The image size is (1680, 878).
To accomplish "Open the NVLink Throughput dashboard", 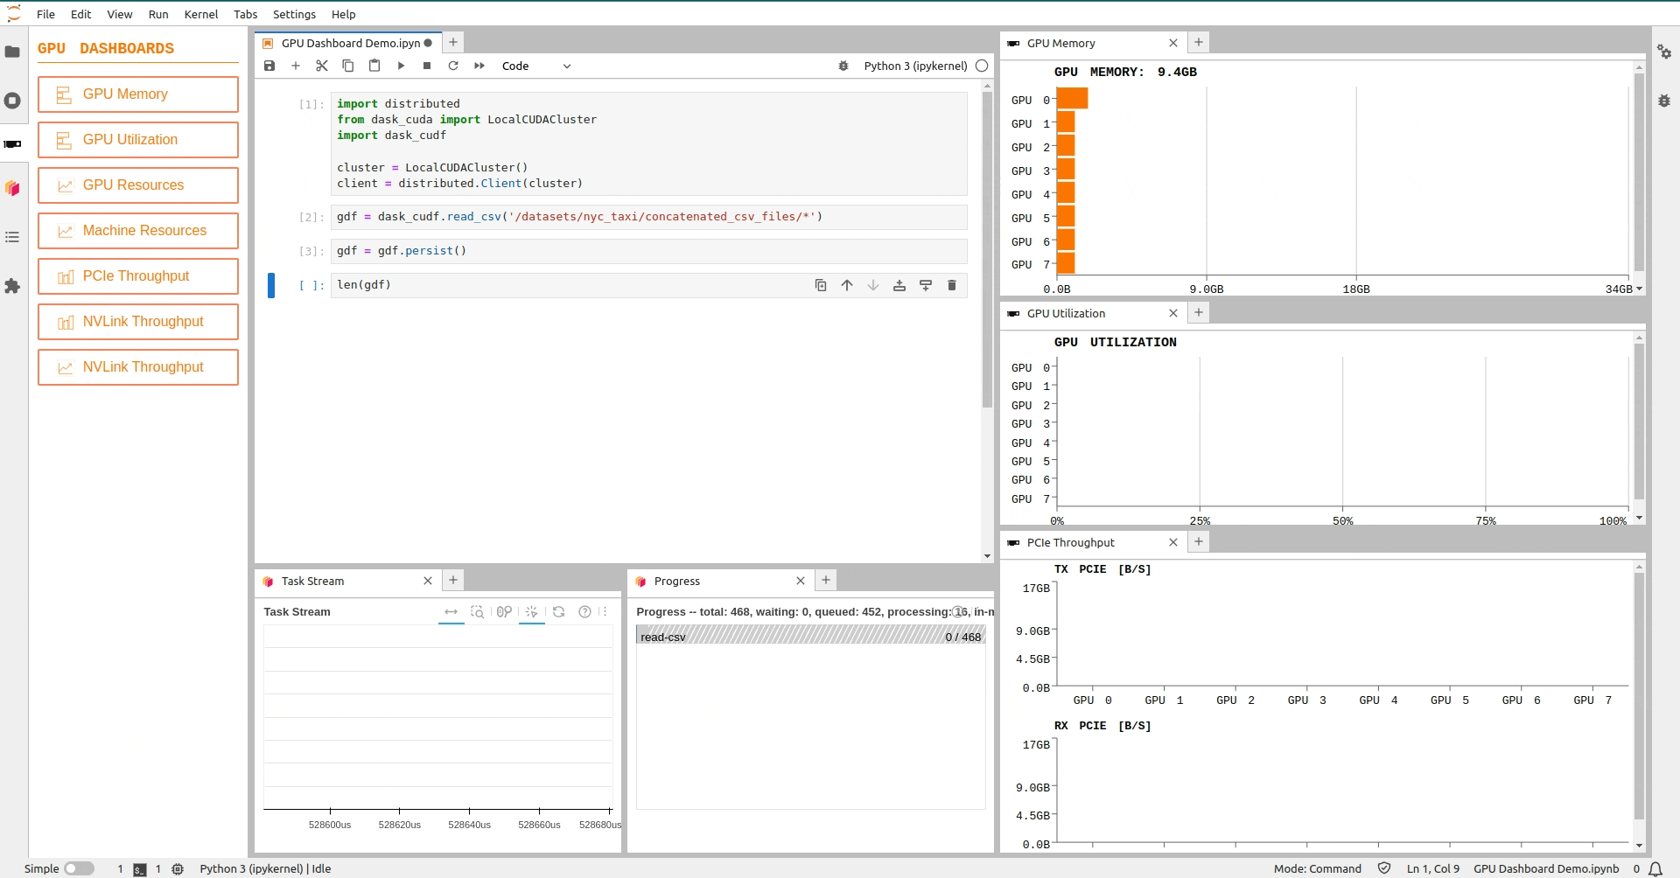I will point(137,322).
